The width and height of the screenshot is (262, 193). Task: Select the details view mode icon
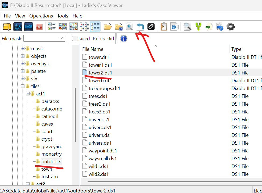(95, 26)
